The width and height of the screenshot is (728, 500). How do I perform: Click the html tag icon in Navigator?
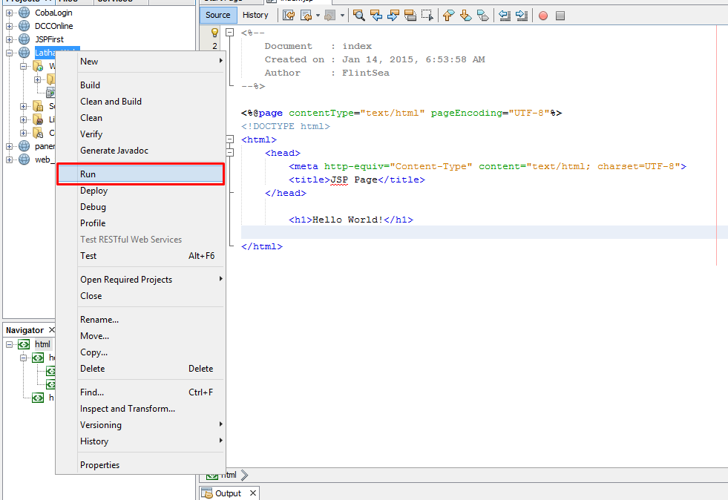click(x=24, y=344)
